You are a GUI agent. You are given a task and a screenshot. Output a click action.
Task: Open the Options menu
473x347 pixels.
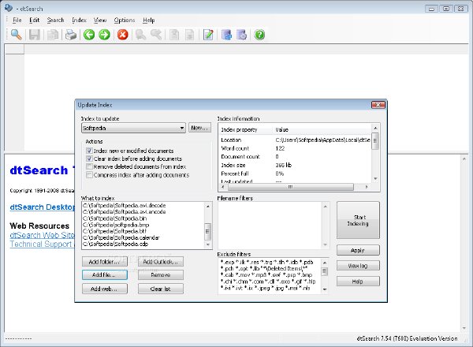[x=125, y=21]
